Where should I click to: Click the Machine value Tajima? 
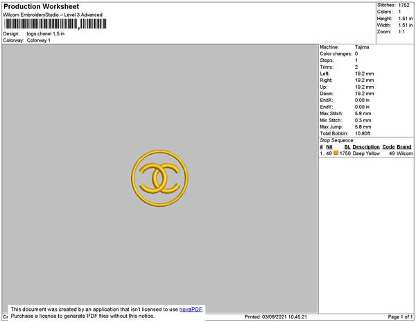(x=362, y=47)
